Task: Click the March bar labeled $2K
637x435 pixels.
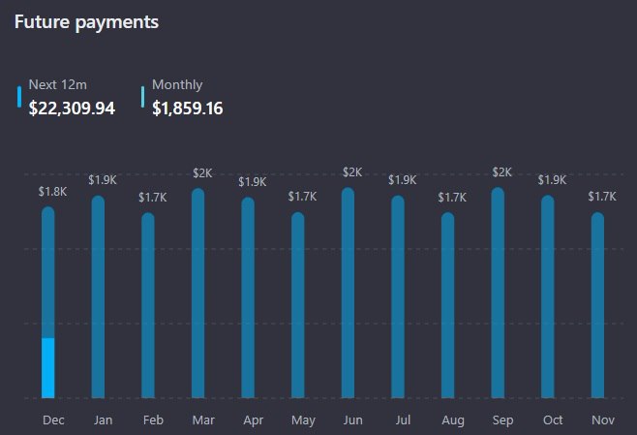Action: (198, 293)
